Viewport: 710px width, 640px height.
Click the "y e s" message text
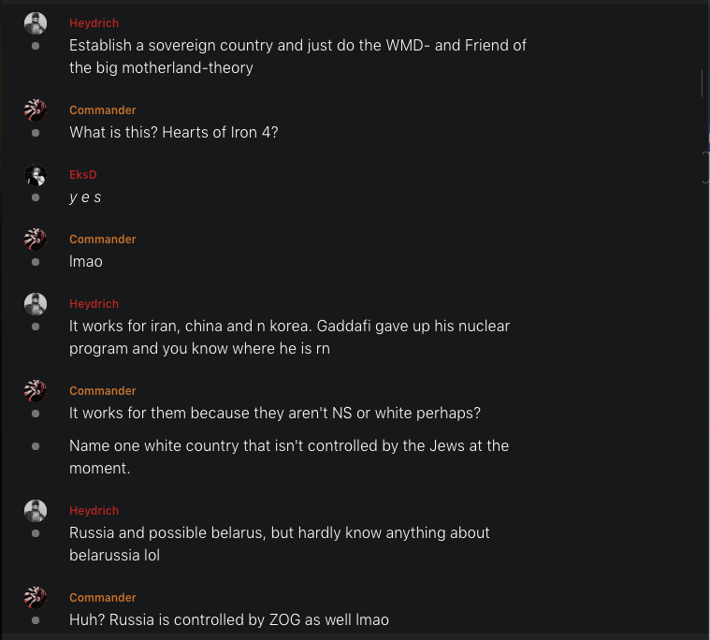click(x=85, y=197)
